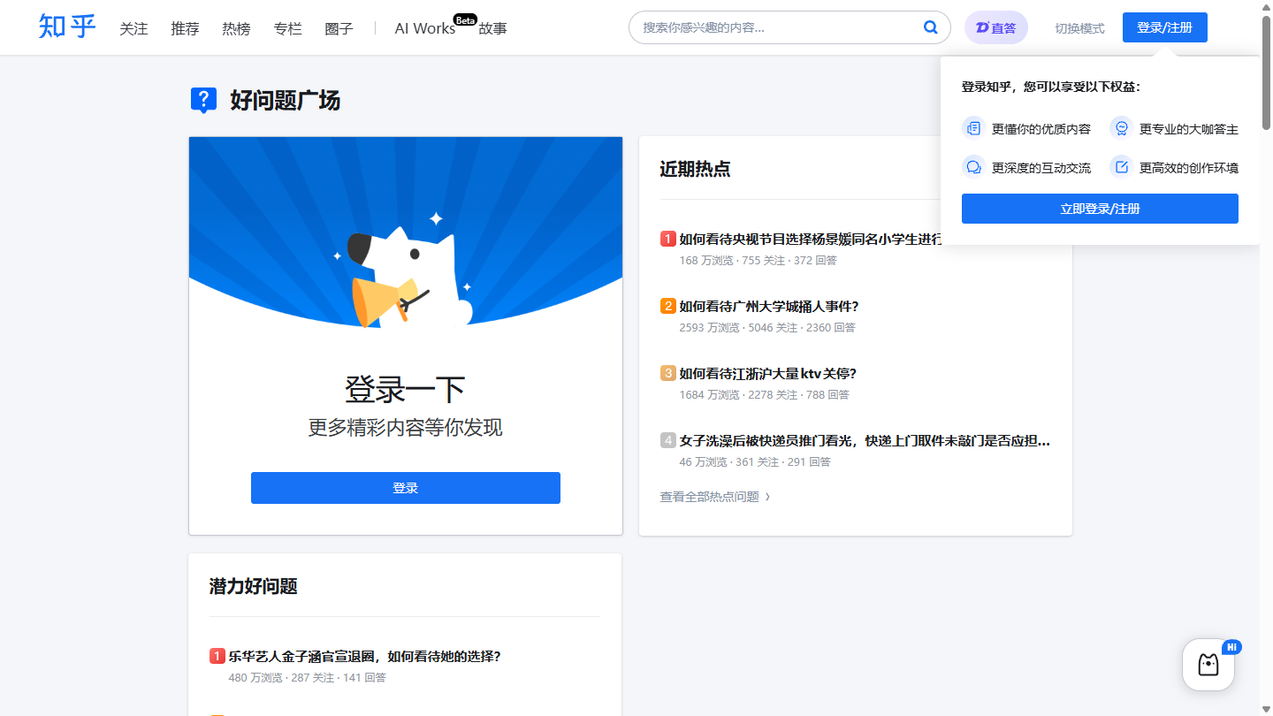
Task: Click rank badge 1 in 潜力好问题
Action: pos(217,656)
